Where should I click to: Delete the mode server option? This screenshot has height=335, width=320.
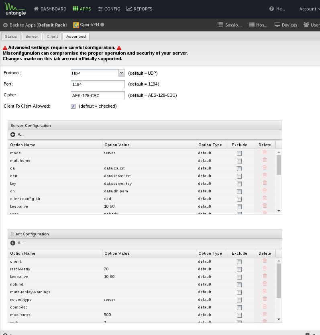265,152
